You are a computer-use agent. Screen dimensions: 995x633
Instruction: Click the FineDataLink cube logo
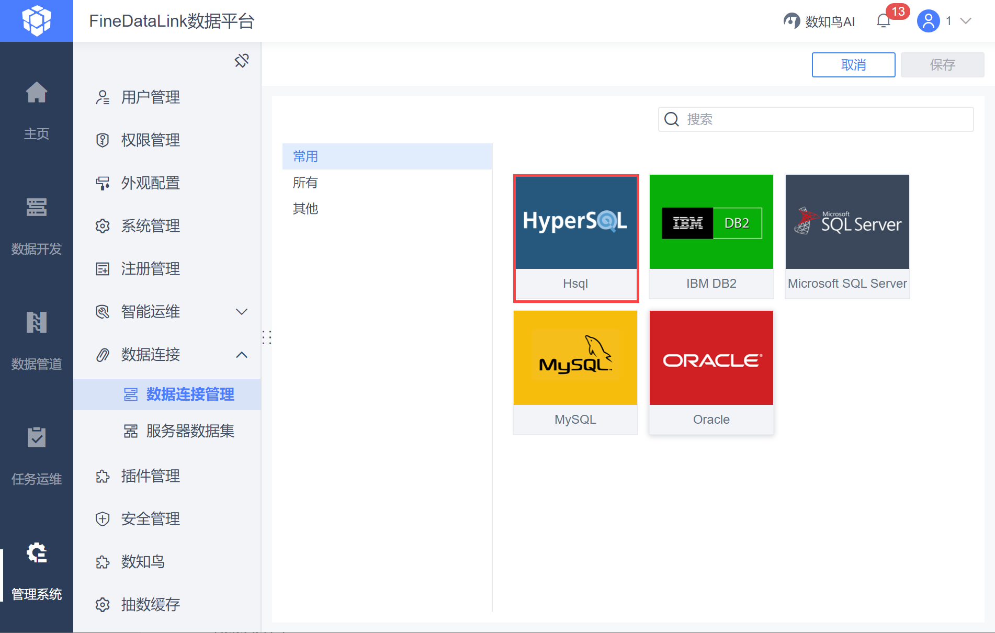click(37, 21)
